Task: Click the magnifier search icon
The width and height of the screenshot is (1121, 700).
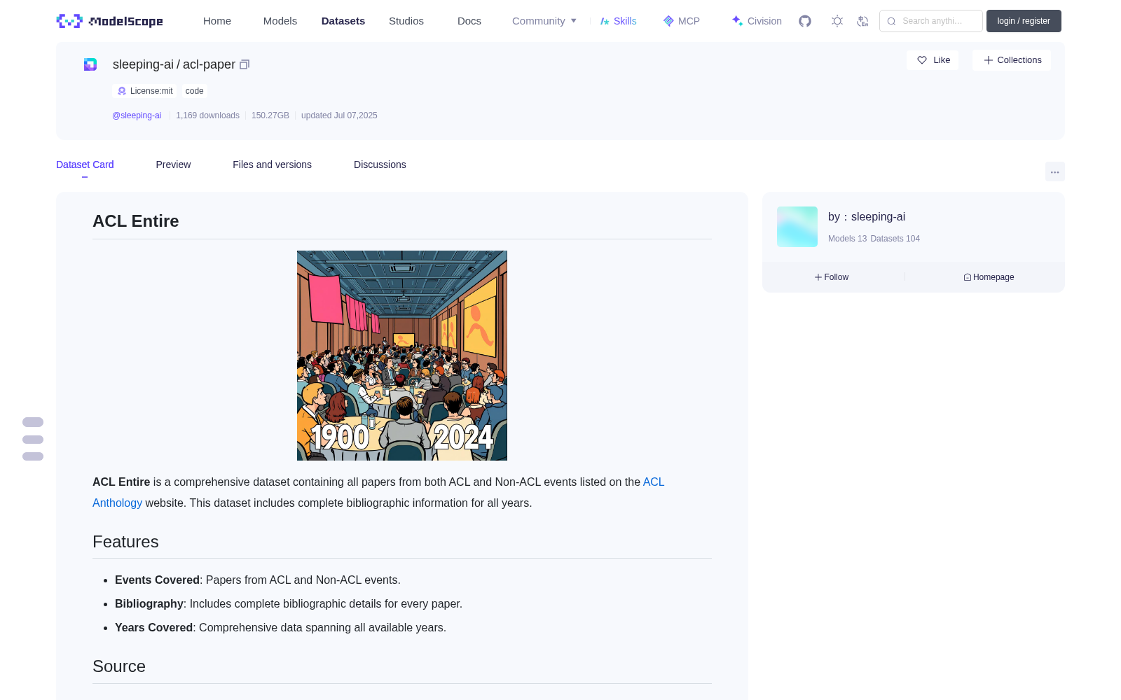Action: [891, 21]
